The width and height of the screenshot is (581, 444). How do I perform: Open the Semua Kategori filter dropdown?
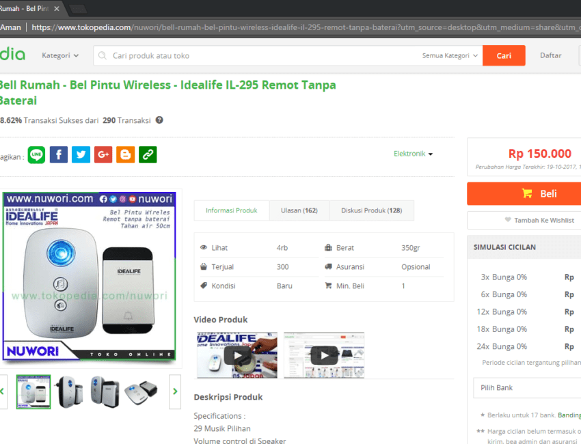[450, 55]
